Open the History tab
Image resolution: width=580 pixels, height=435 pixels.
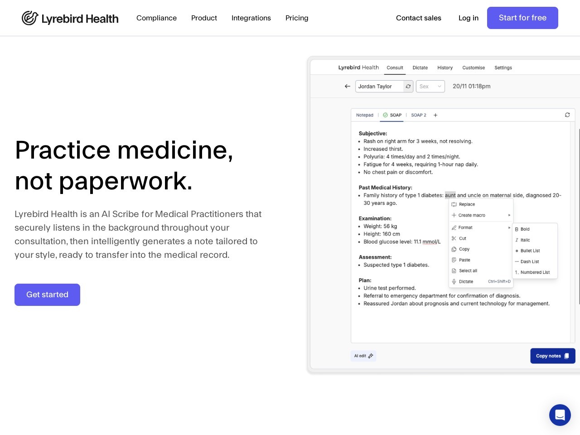445,68
